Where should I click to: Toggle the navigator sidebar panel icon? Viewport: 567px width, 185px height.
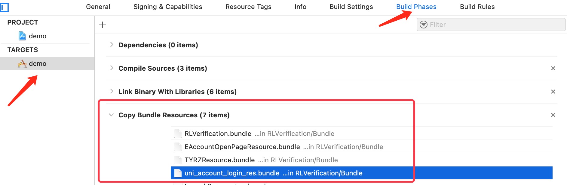(x=4, y=7)
